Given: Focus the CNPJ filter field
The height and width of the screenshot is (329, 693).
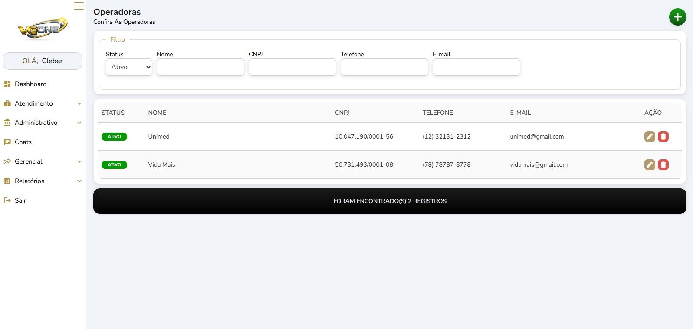Looking at the screenshot, I should coord(292,67).
